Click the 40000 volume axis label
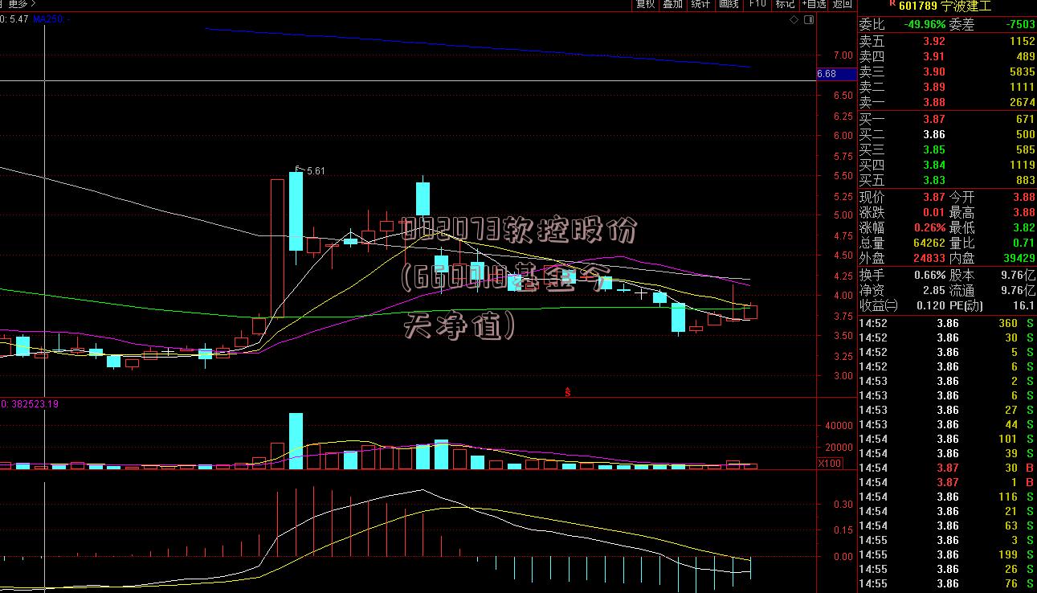The width and height of the screenshot is (1037, 593). 839,426
